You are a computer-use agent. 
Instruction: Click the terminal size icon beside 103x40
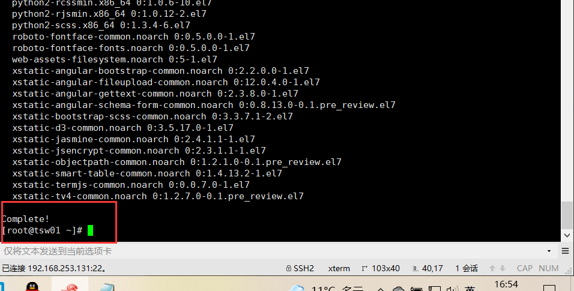(364, 268)
